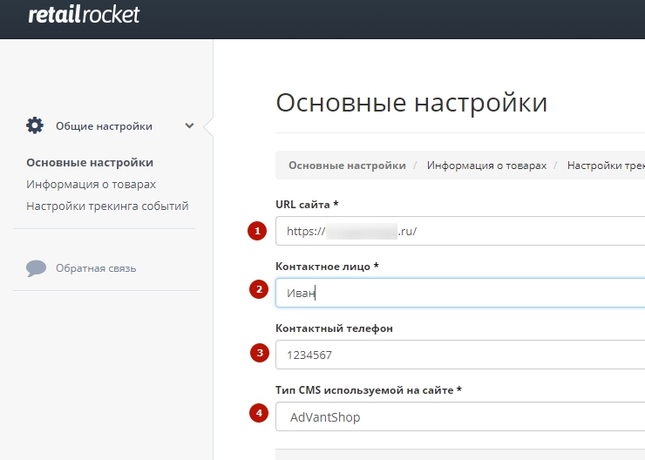Select the truncated Настройки трекинга breadcrumb tab
This screenshot has width=645, height=460.
click(x=606, y=166)
